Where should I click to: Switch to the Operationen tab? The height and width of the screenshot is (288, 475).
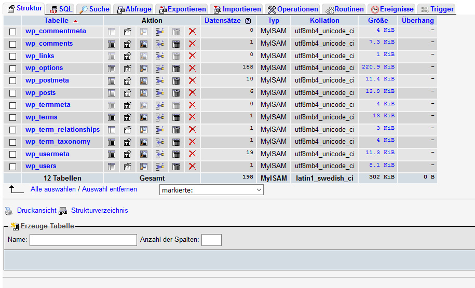(293, 9)
